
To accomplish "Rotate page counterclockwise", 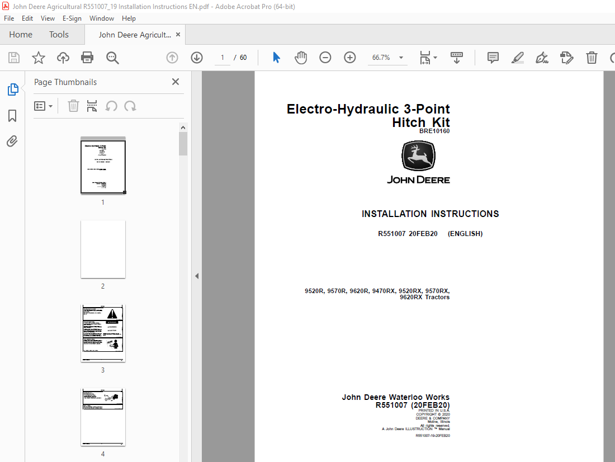I will (x=111, y=106).
